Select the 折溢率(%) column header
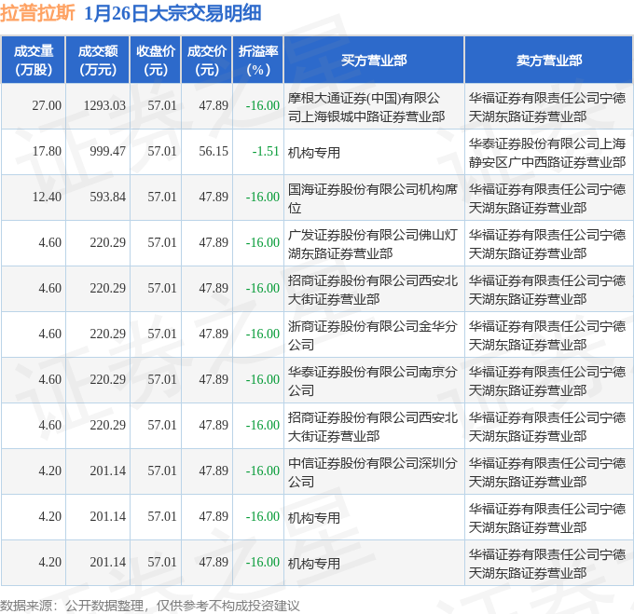Screen dimensions: 634x614 coord(257,60)
